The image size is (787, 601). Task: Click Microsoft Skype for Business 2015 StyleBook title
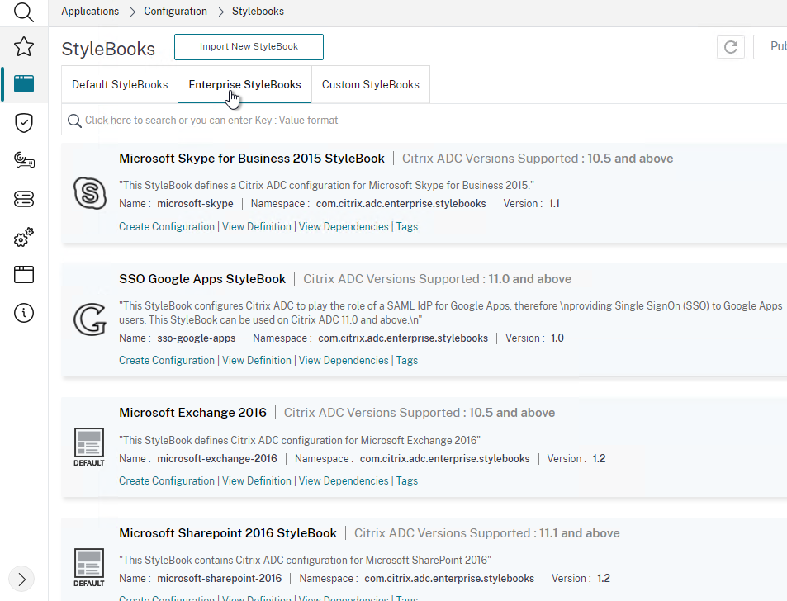[252, 159]
